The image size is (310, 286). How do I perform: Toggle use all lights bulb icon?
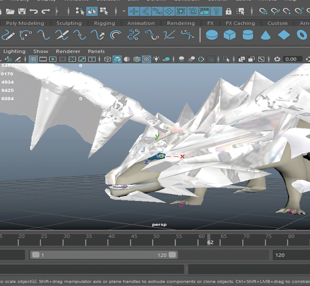click(x=157, y=59)
